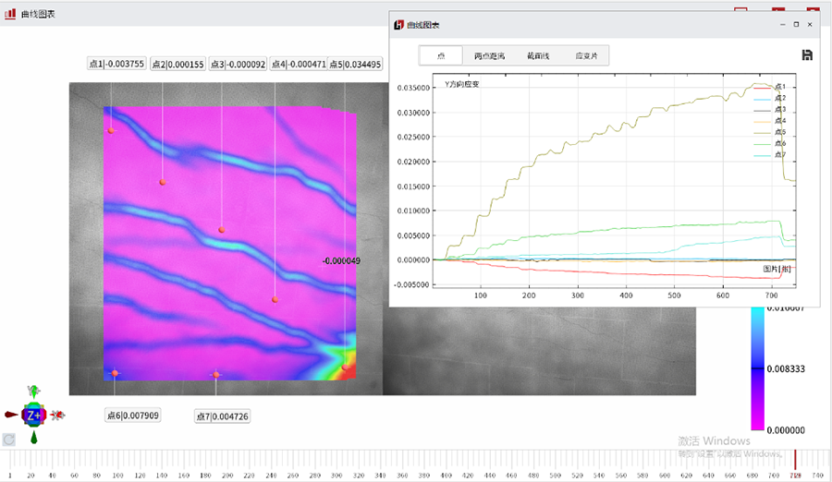This screenshot has height=482, width=832.
Task: Click the red X axis arrow on gizmo
Action: coord(57,416)
